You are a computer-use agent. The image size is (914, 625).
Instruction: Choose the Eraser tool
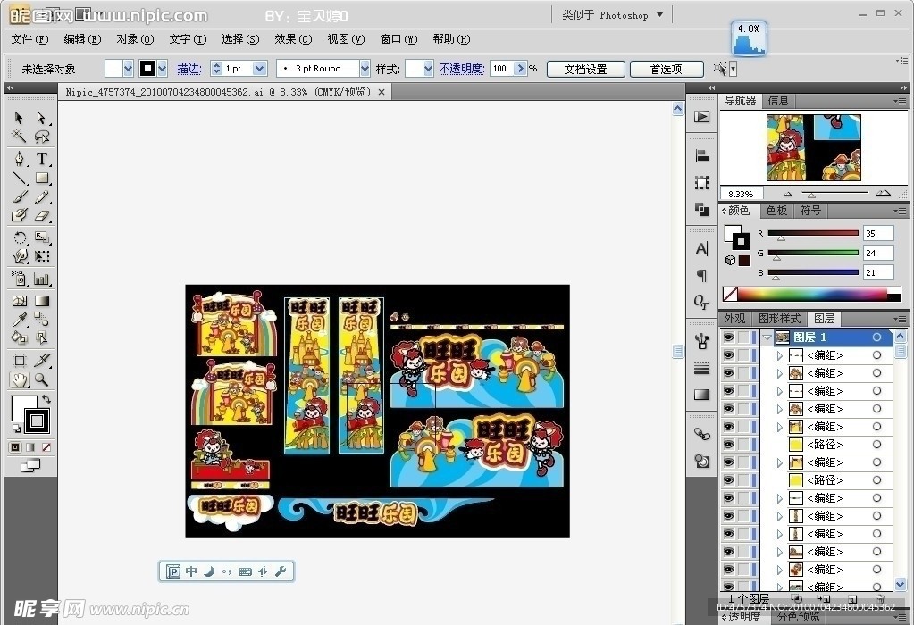tap(41, 215)
